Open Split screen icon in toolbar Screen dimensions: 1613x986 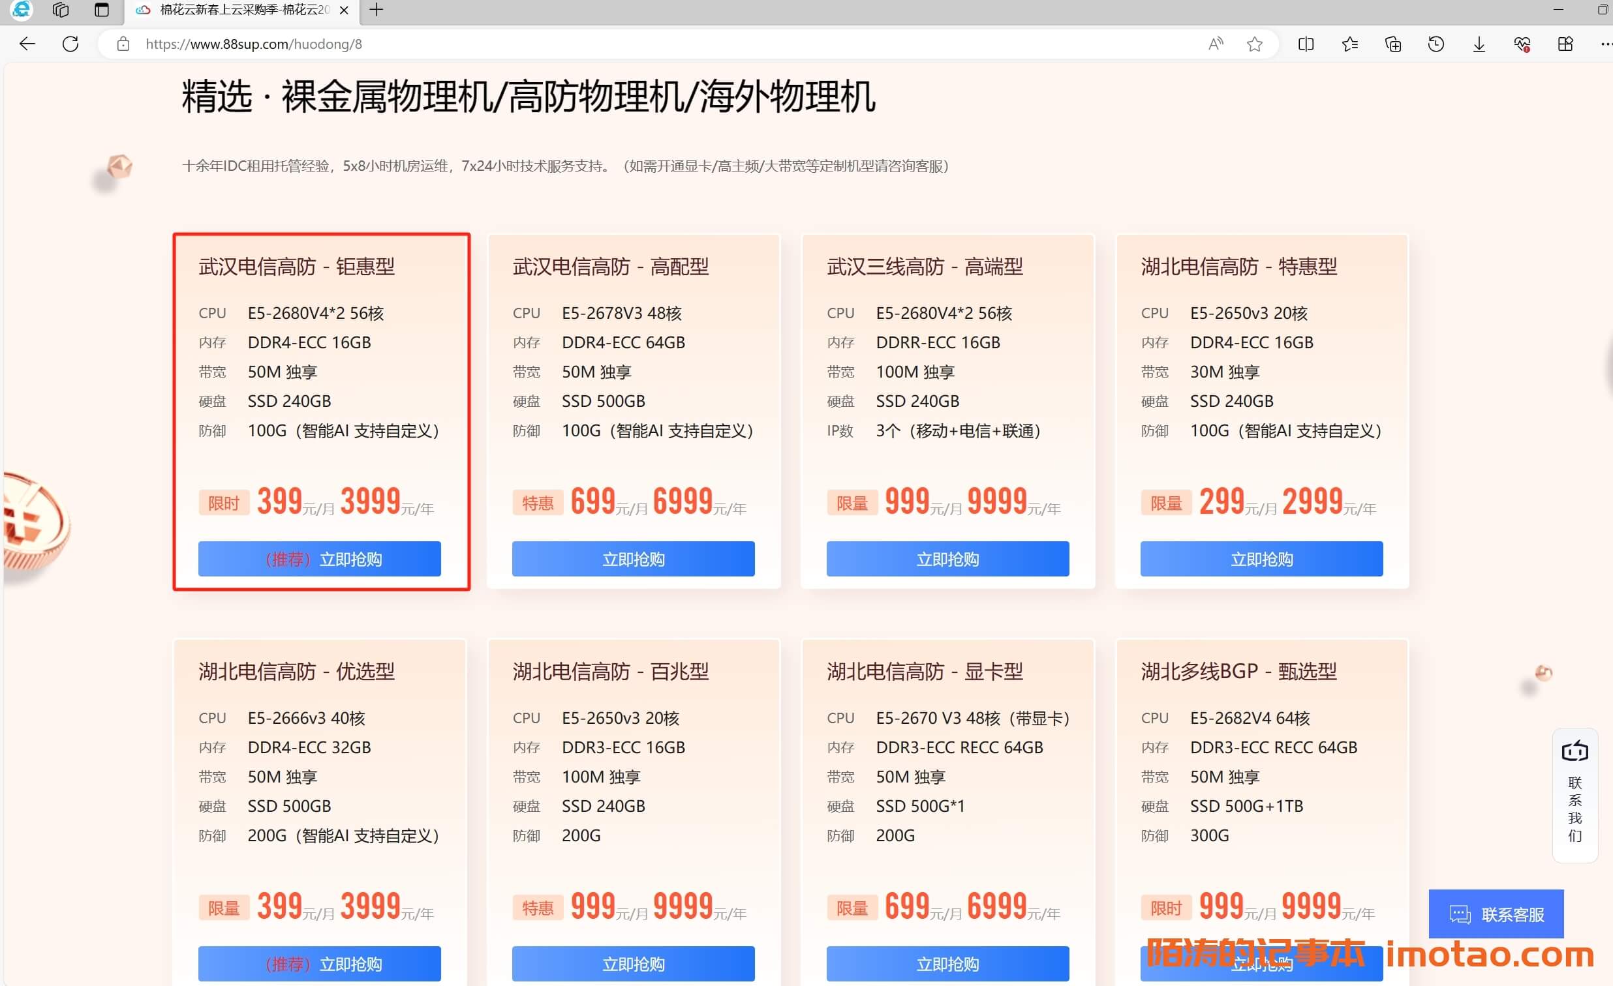[x=1305, y=44]
